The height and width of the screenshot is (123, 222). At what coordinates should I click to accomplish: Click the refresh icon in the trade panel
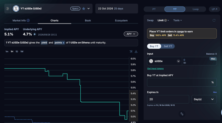(x=214, y=20)
